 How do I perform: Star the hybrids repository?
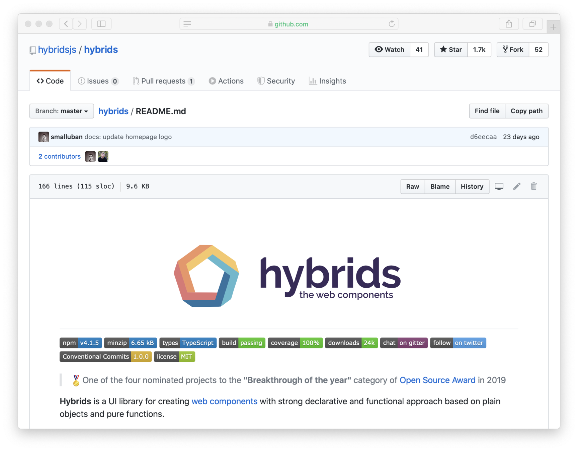click(x=451, y=50)
